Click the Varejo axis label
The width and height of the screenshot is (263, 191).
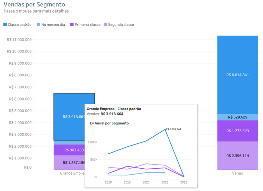click(238, 173)
